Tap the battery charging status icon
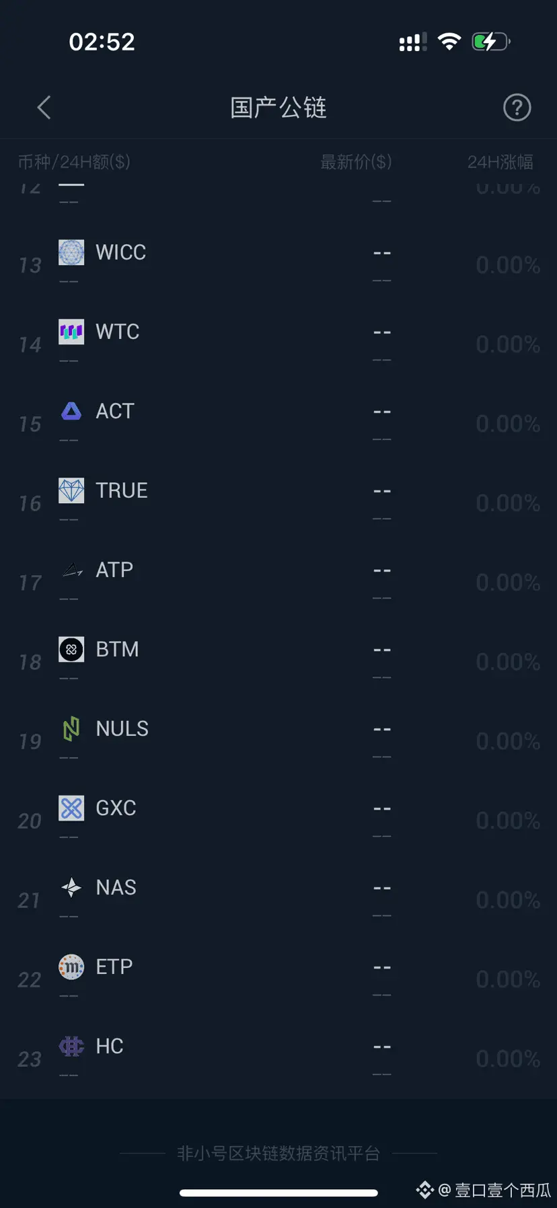 tap(491, 42)
